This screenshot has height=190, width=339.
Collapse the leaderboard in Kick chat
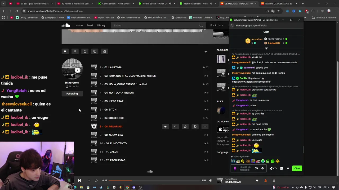pos(266,48)
